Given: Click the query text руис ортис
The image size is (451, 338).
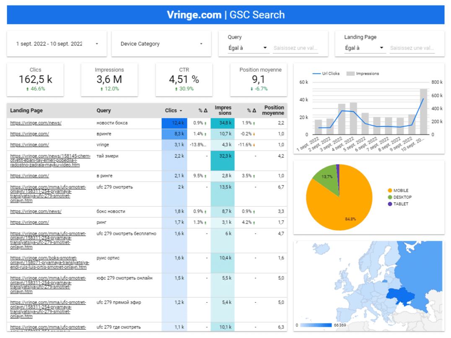Looking at the screenshot, I should coord(108,258).
